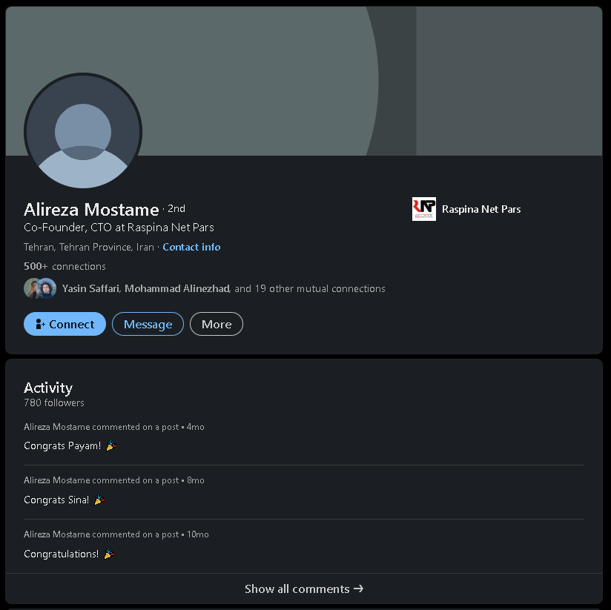This screenshot has height=610, width=611.
Task: Open the Congratulations! comment from 10 months ago
Action: [x=61, y=554]
